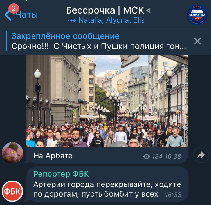Screen dimensions: 211x205
Task: Open the Бессрочка МСК channel avatar
Action: pyautogui.click(x=197, y=15)
